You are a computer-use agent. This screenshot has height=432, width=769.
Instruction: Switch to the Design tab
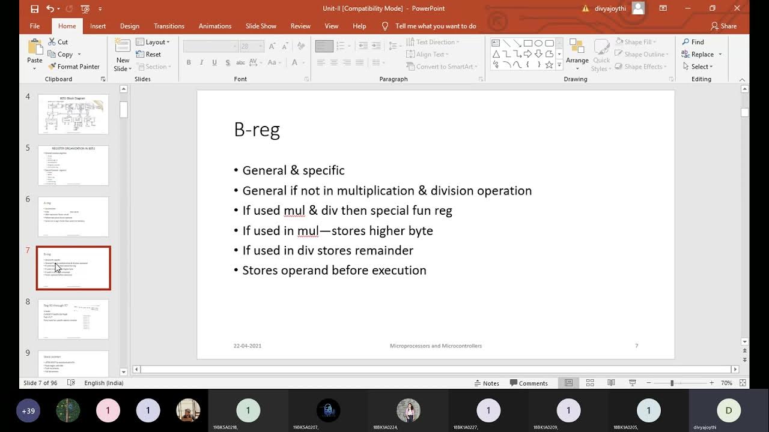tap(130, 26)
